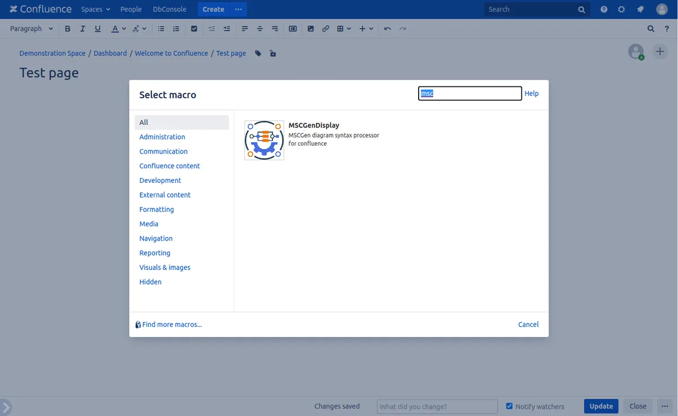678x416 pixels.
Task: Open the create more options ellipsis
Action: tap(238, 10)
